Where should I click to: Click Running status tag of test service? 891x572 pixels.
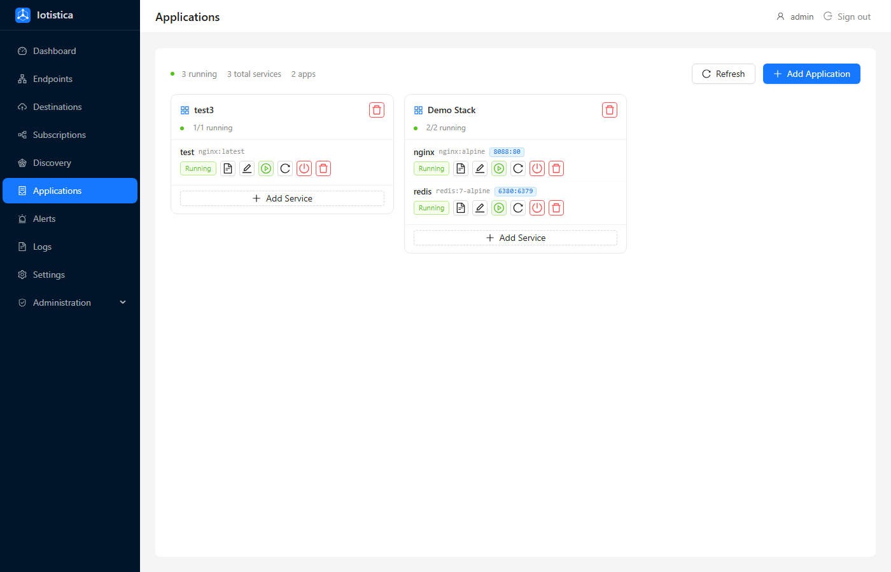(x=198, y=168)
